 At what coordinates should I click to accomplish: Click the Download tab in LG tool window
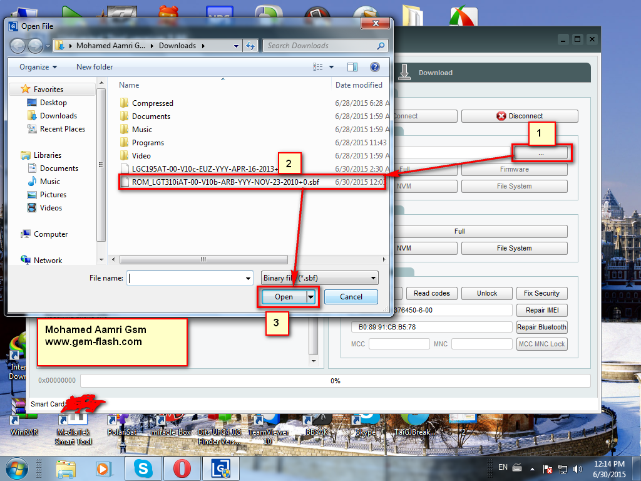click(x=436, y=73)
